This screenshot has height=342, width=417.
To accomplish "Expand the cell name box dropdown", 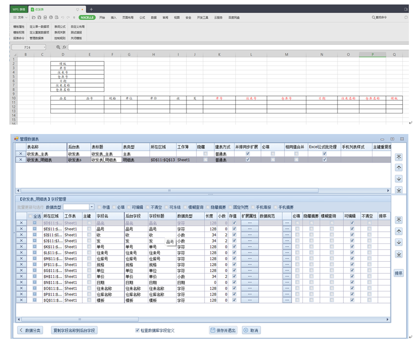I will tap(44, 47).
